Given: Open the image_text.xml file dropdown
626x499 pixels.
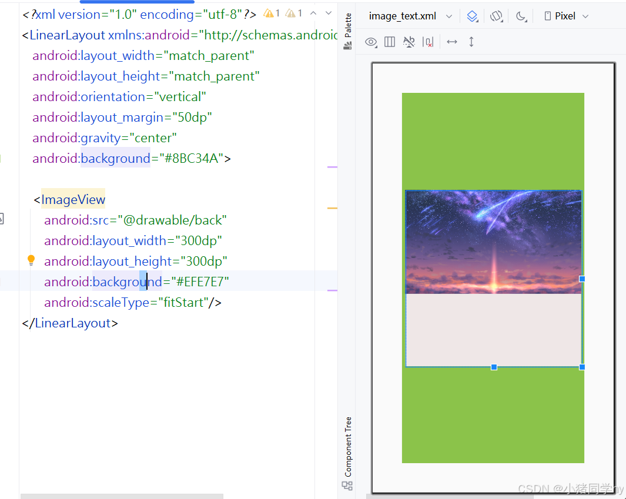Looking at the screenshot, I should 410,16.
